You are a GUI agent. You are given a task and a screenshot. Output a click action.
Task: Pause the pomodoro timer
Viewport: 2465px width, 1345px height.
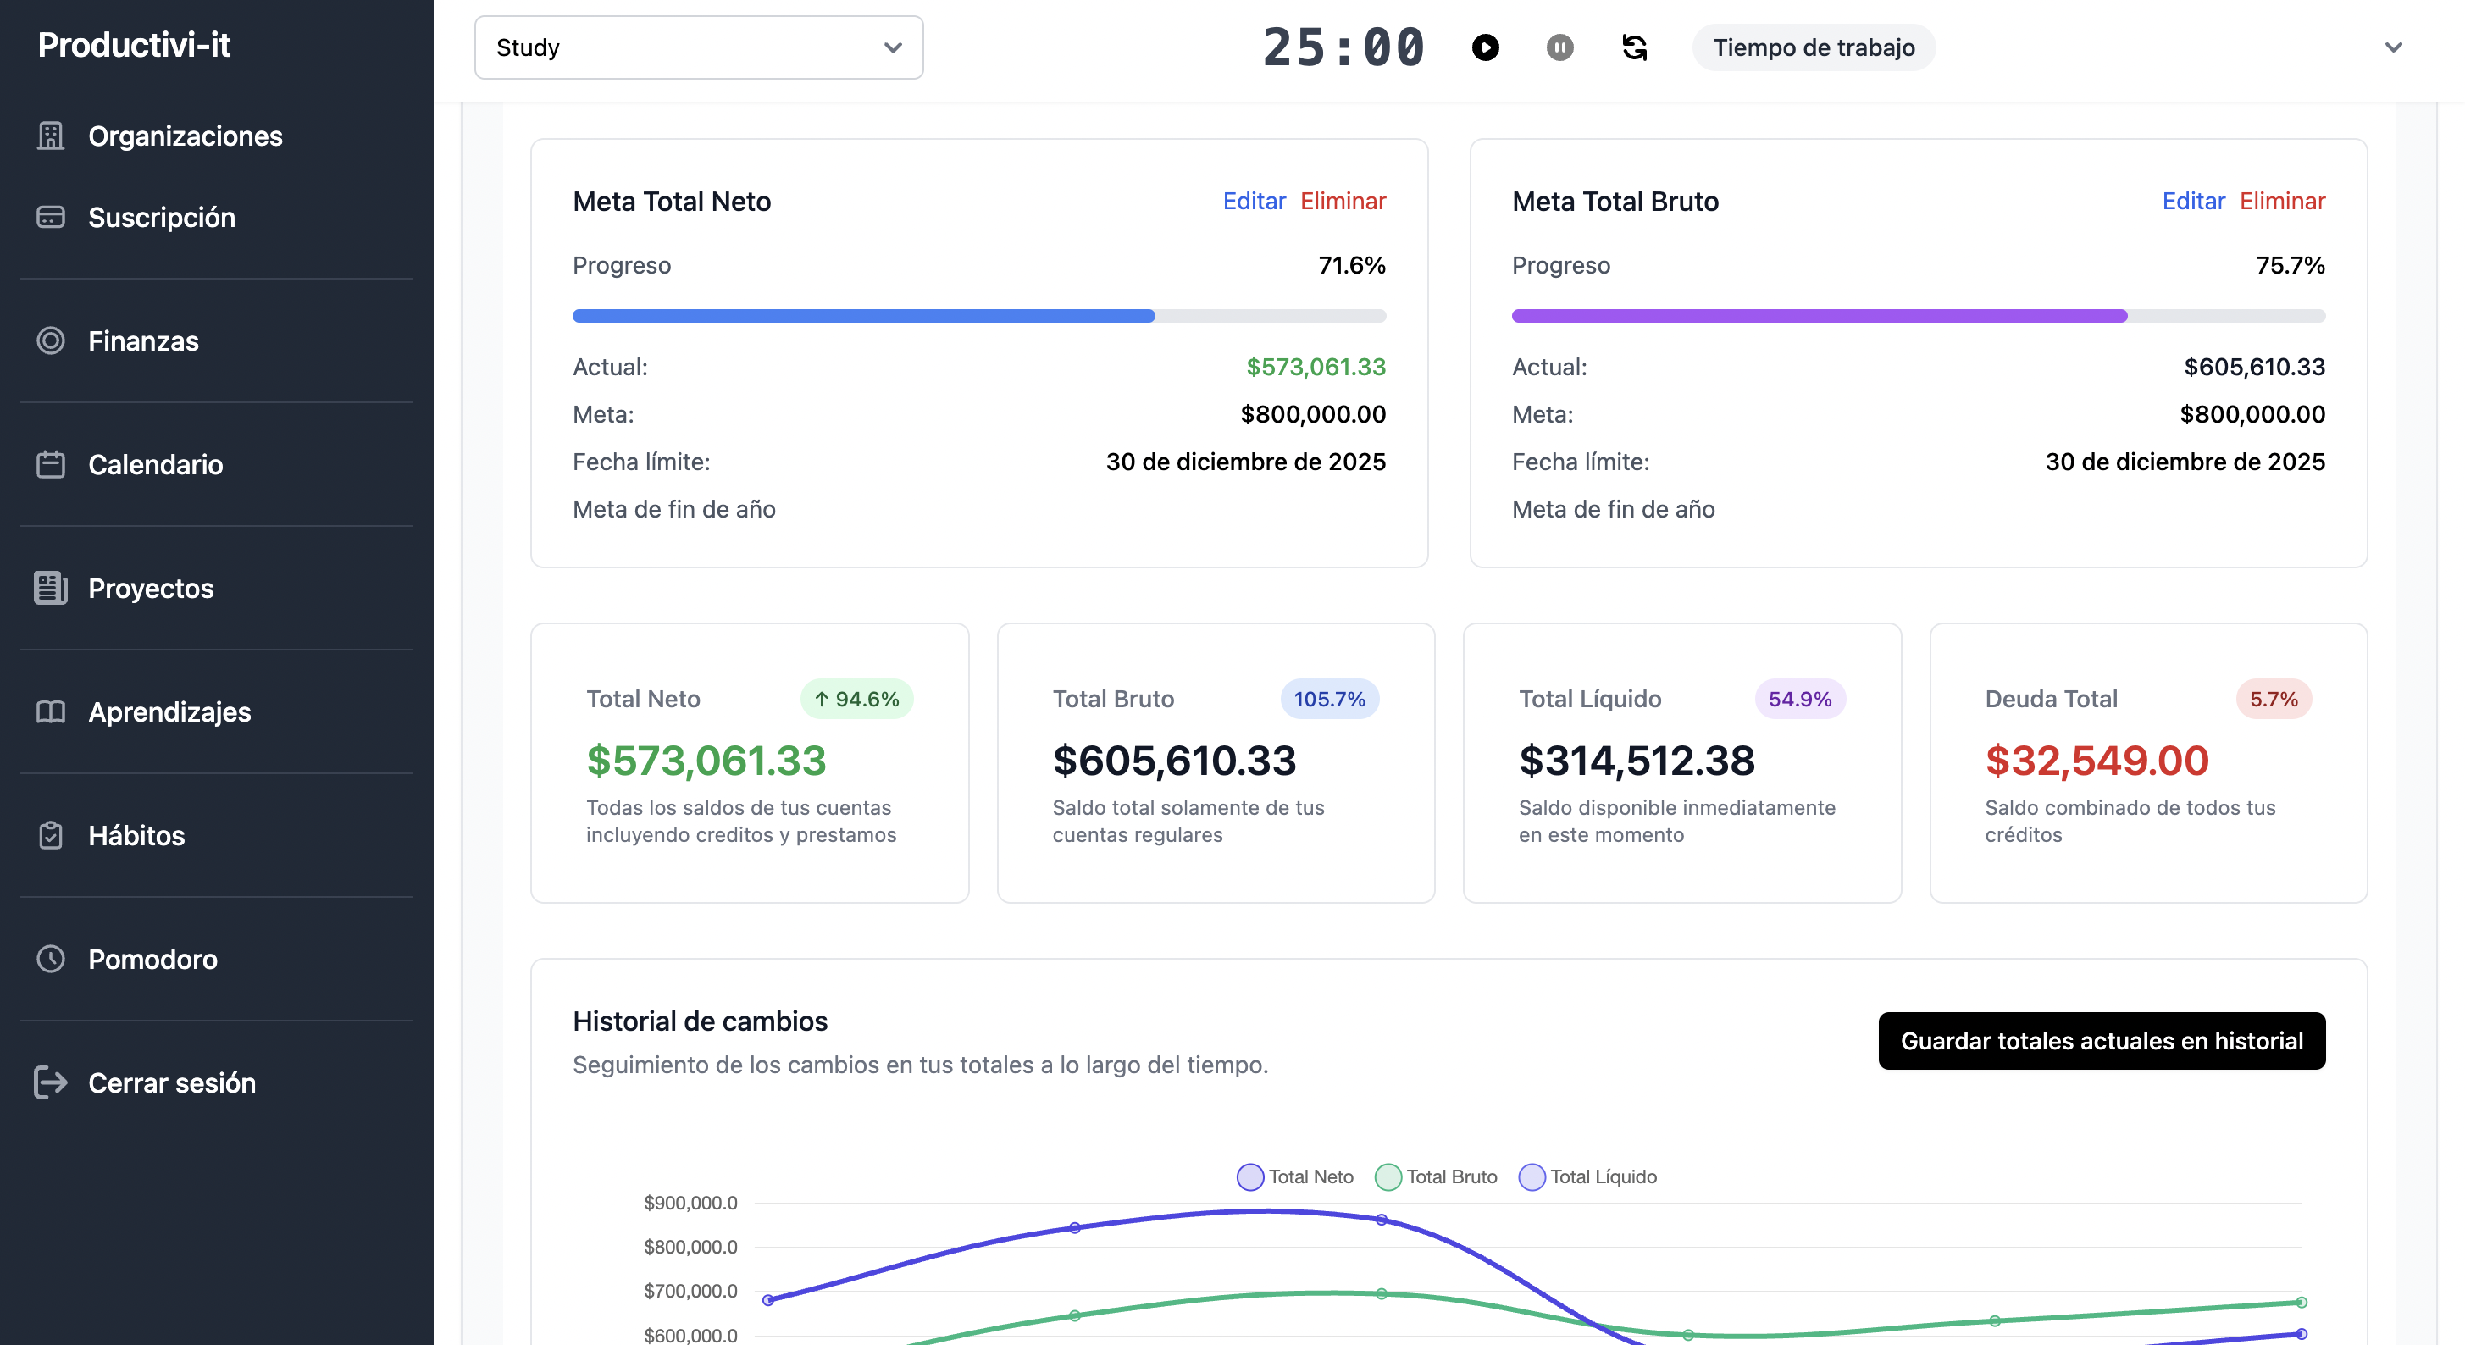(1559, 47)
